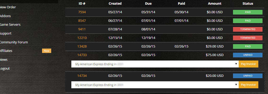Screen dimensions: 268x94
Task: Open invoice 9411
Action: coord(82,29)
